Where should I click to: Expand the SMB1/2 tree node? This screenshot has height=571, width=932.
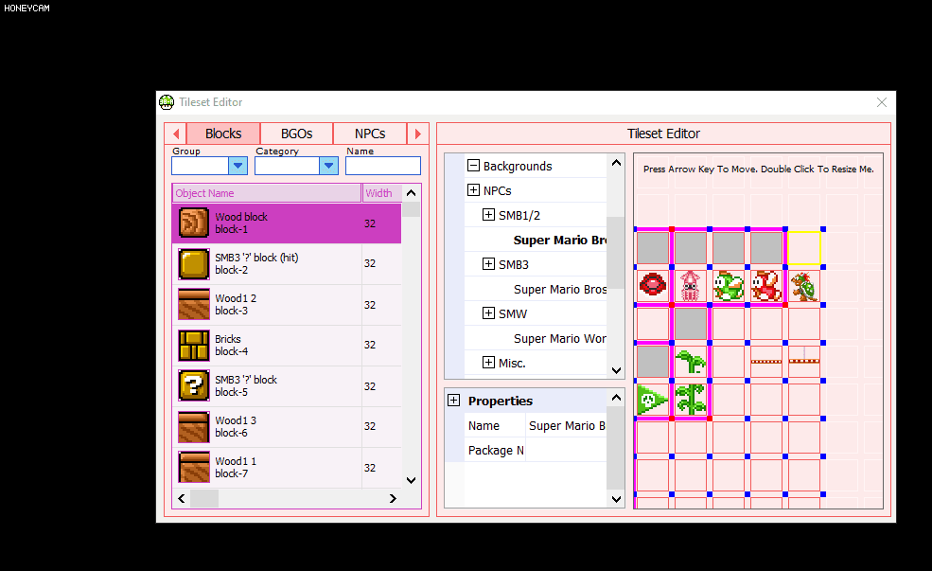[488, 215]
